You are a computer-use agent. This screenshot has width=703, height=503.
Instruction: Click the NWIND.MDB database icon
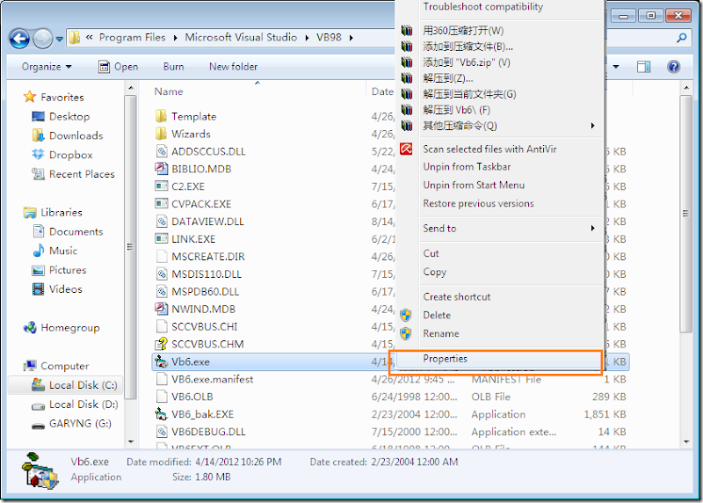pyautogui.click(x=162, y=310)
